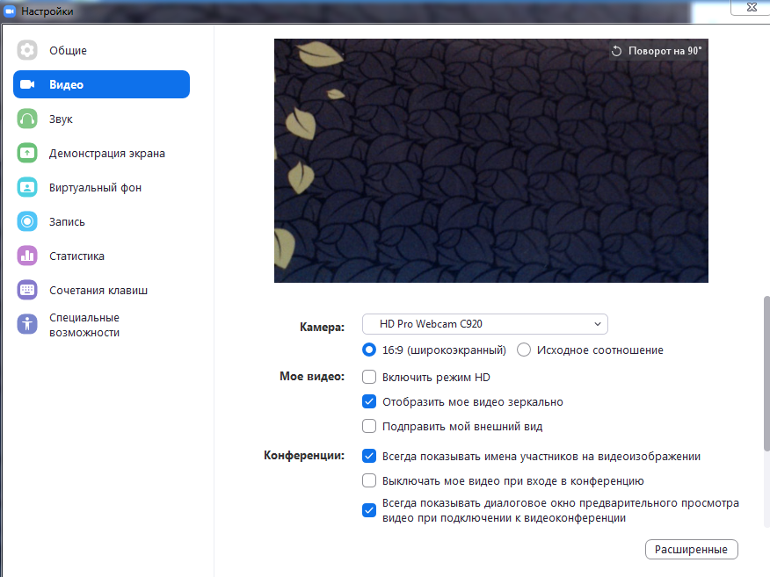This screenshot has height=577, width=770.
Task: Click the vertical scrollbar in settings panel
Action: (x=766, y=373)
